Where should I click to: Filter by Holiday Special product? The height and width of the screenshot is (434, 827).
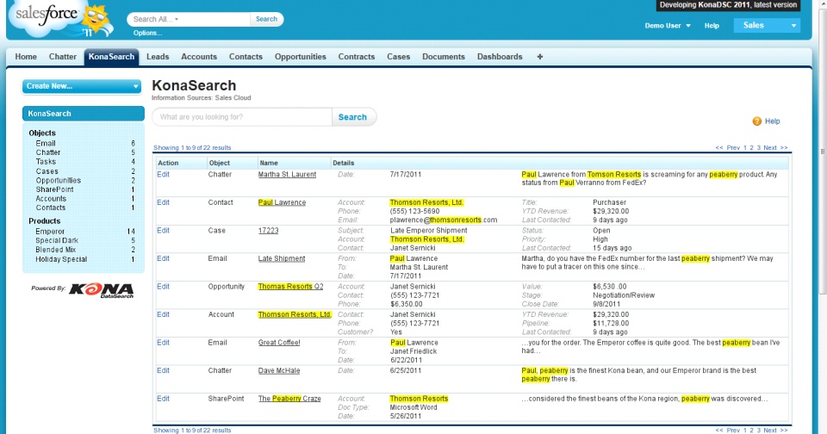click(x=61, y=259)
